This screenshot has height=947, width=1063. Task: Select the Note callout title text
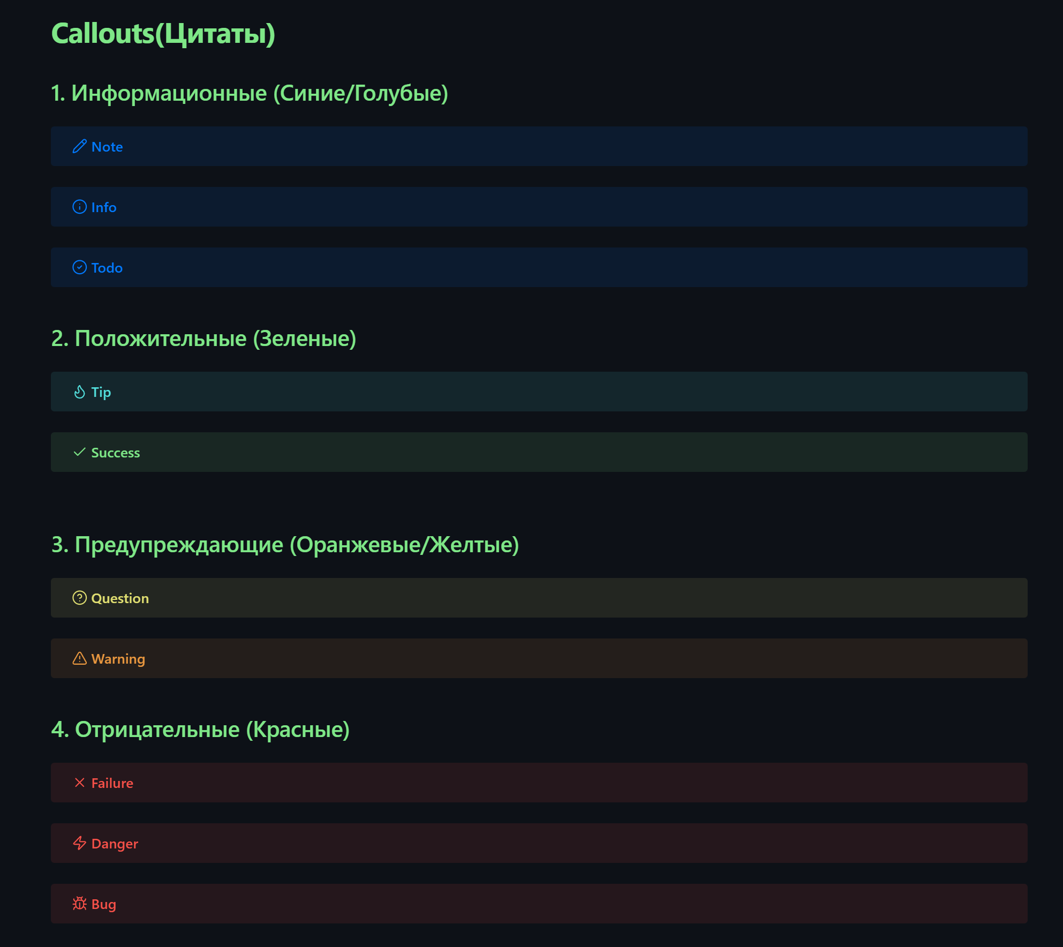[107, 147]
